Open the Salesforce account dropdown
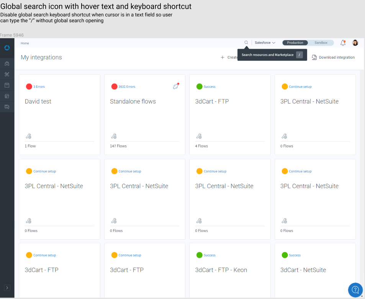The width and height of the screenshot is (365, 299). tap(265, 43)
